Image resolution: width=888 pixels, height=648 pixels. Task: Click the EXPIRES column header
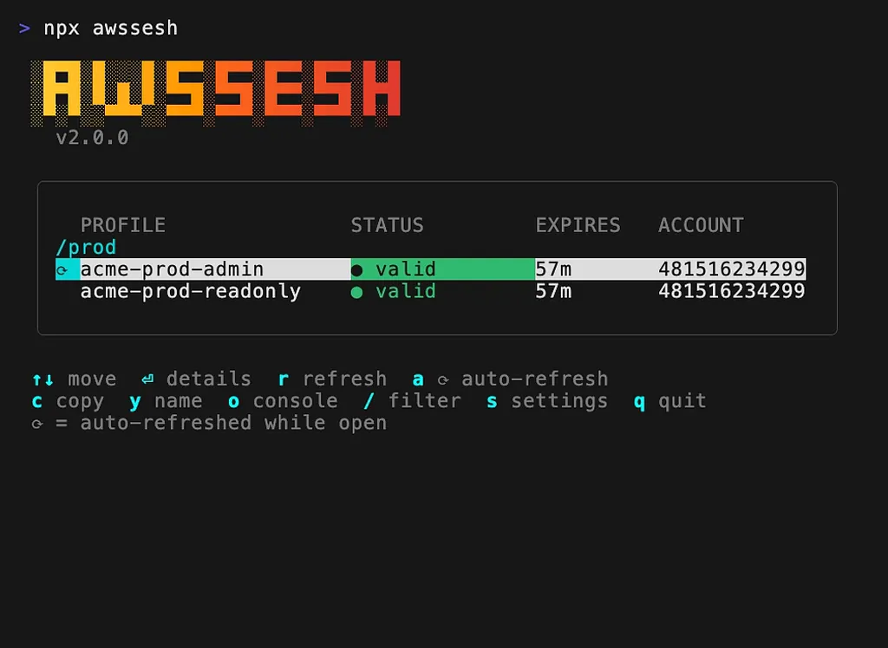pyautogui.click(x=578, y=225)
